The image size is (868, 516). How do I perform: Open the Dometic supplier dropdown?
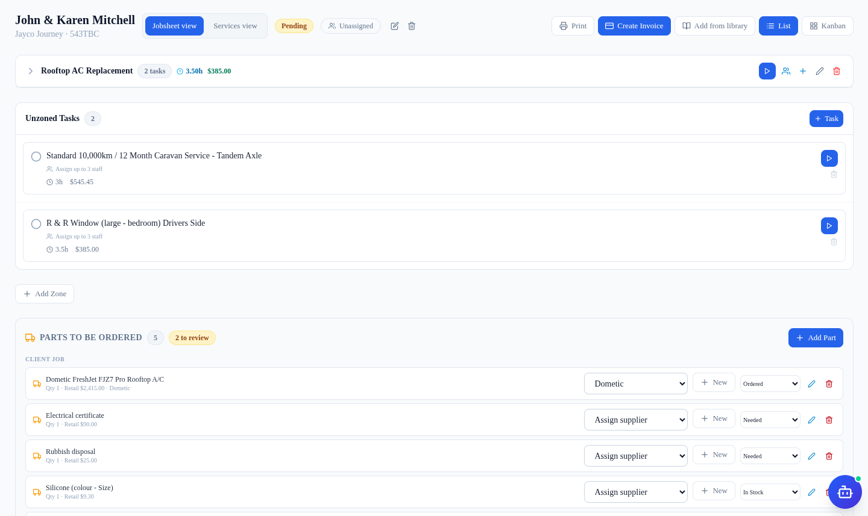tap(636, 384)
